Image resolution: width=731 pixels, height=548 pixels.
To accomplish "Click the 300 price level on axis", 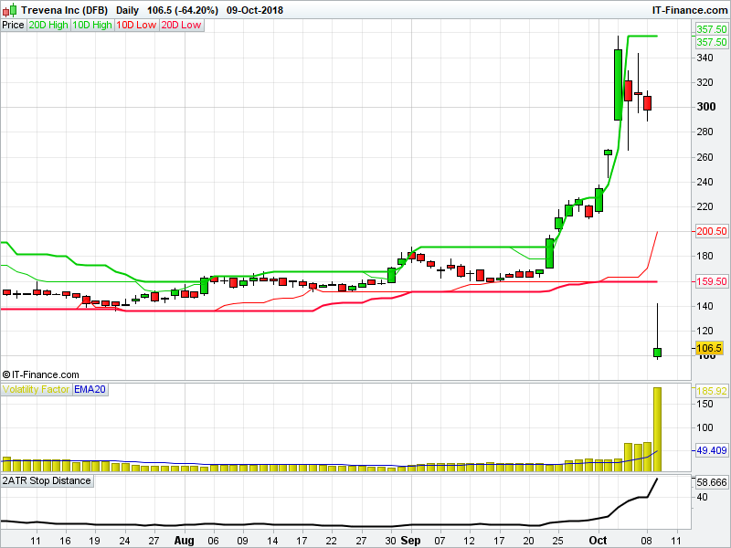I will (705, 107).
